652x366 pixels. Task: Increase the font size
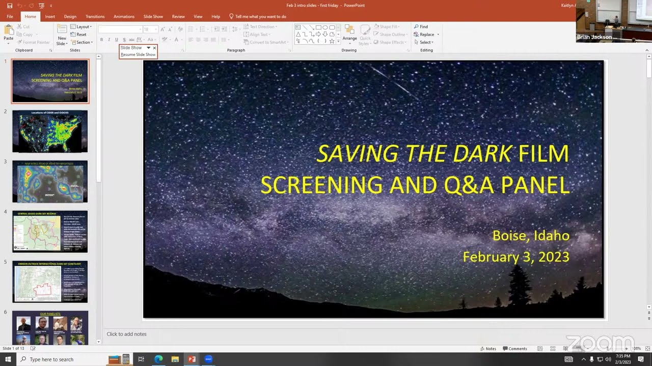pos(163,29)
